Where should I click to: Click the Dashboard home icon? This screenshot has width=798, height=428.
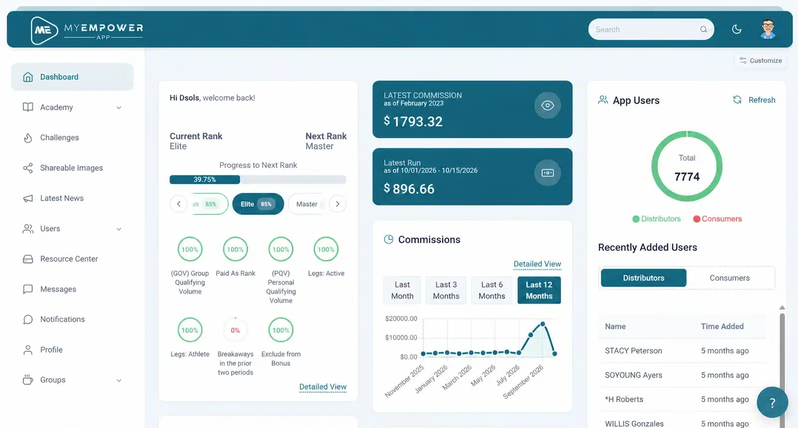[28, 77]
